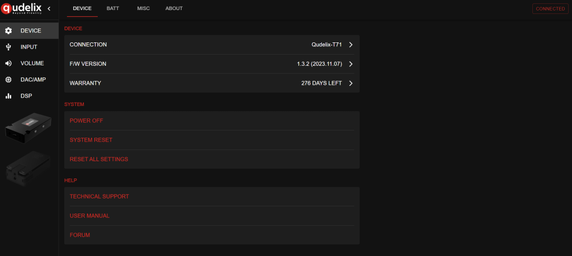Open DEVICE in the sidebar
The height and width of the screenshot is (256, 572).
click(29, 31)
